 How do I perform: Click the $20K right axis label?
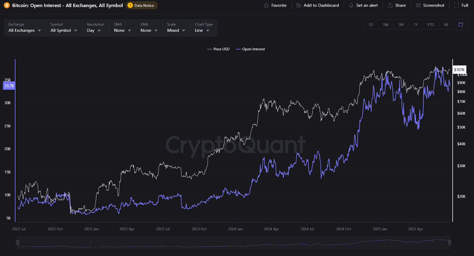[x=462, y=196]
